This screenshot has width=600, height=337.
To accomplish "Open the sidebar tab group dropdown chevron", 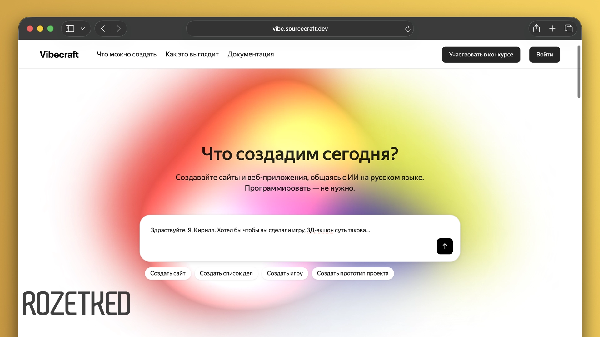I will 83,29.
